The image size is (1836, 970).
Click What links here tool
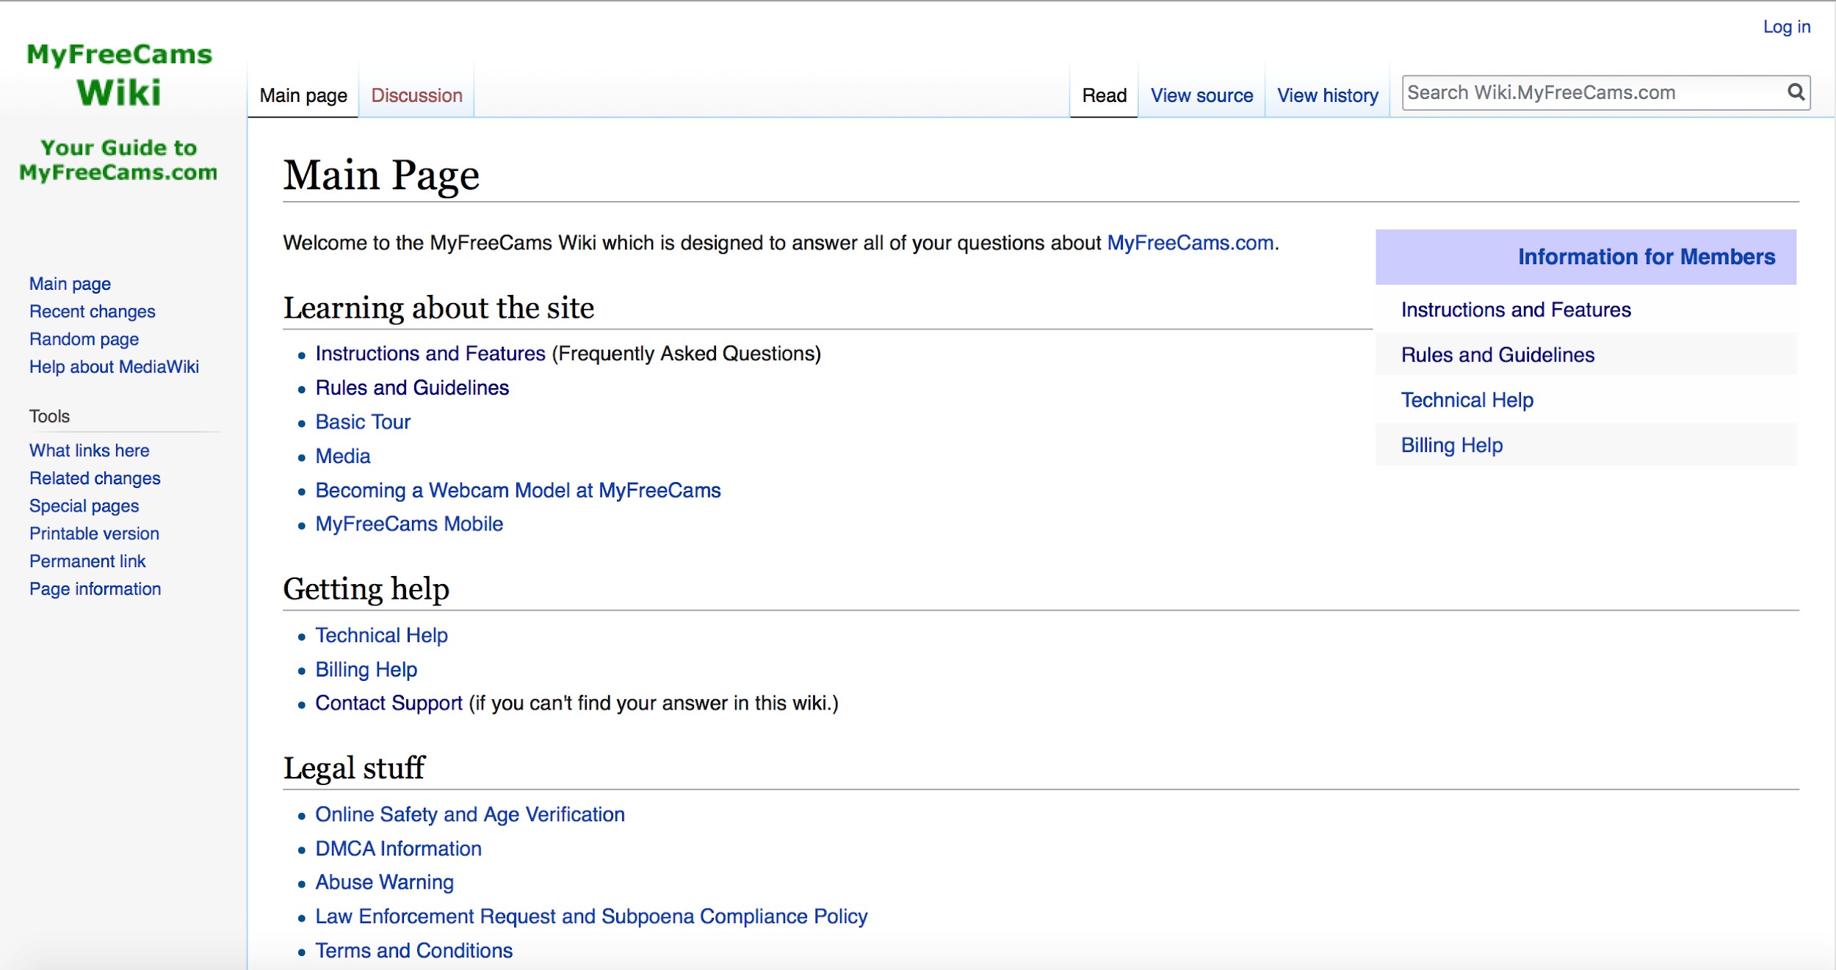coord(89,451)
